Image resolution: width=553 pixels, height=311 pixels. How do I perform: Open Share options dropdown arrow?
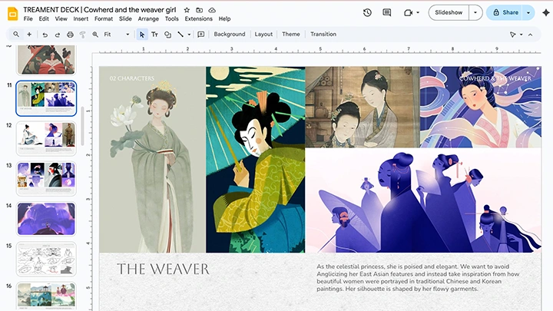click(x=528, y=13)
